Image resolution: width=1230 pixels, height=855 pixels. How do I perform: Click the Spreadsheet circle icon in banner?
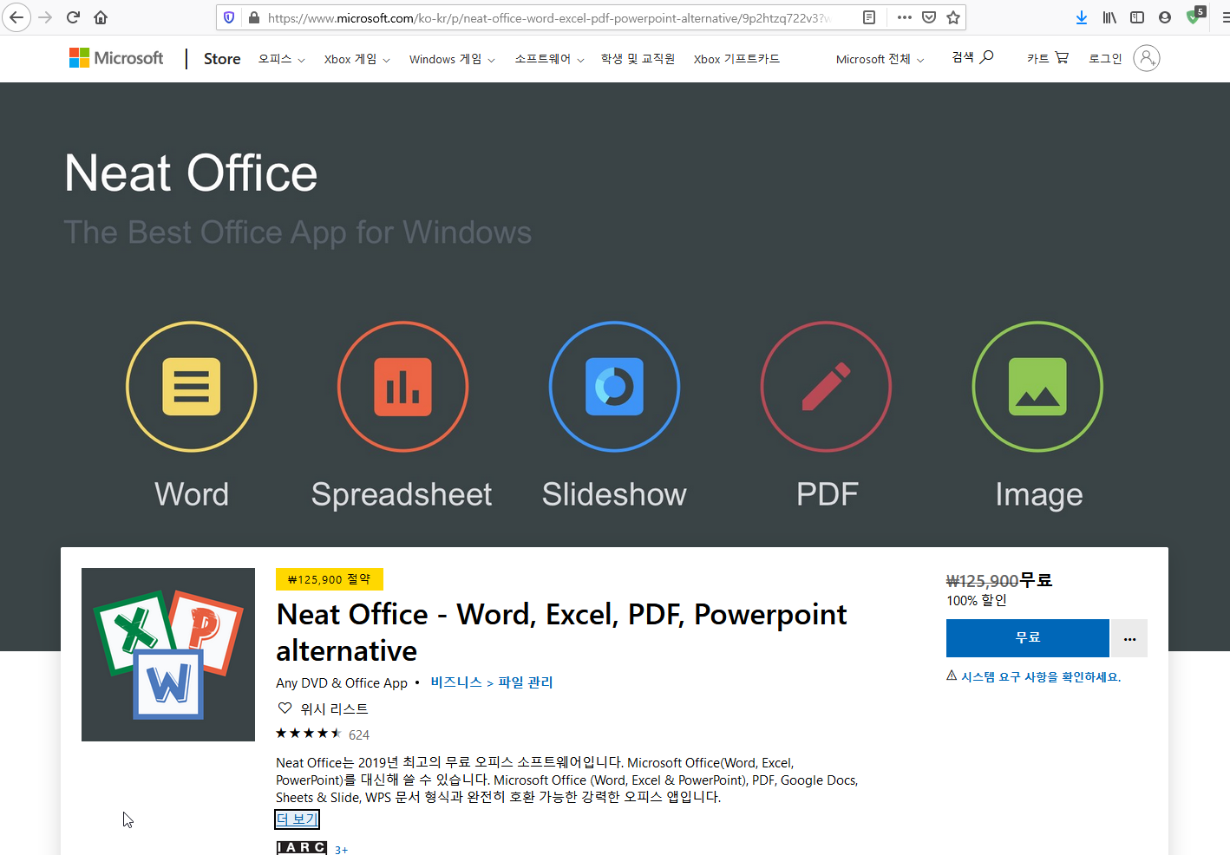click(403, 387)
